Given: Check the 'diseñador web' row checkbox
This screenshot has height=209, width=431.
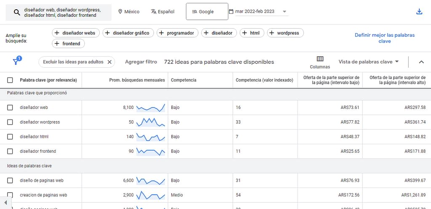Looking at the screenshot, I should pos(10,108).
